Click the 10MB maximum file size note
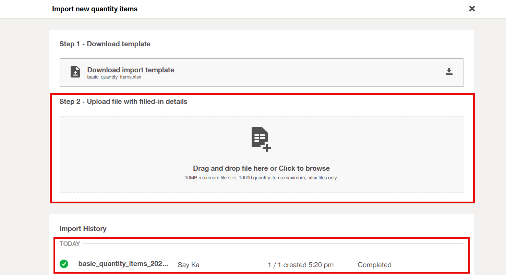Screen dimensions: 506x275 [261, 178]
